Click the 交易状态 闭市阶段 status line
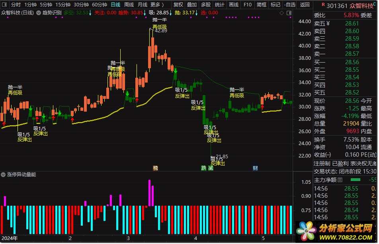379x244 pixels. [x=345, y=171]
